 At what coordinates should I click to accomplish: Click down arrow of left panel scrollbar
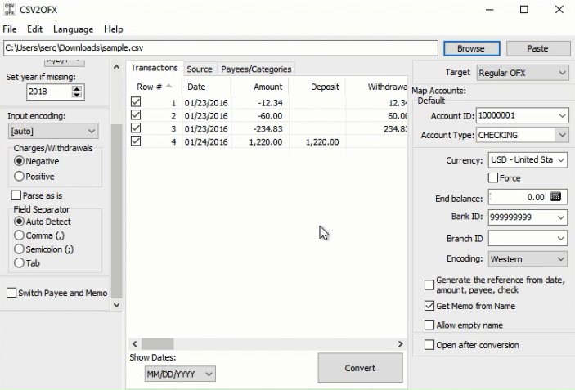coord(117,305)
